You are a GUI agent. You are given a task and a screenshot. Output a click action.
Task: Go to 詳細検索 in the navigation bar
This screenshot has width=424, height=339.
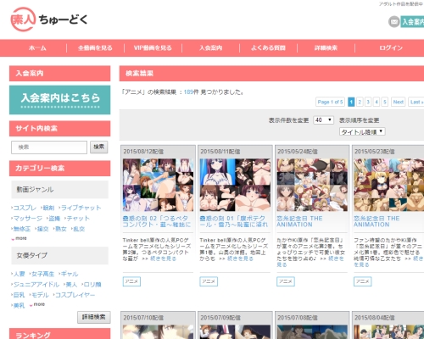point(326,48)
